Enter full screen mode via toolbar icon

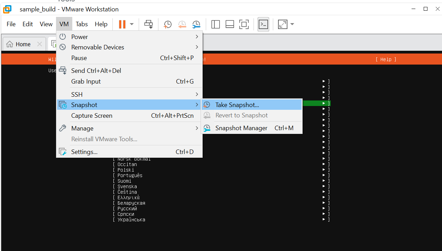coord(244,24)
